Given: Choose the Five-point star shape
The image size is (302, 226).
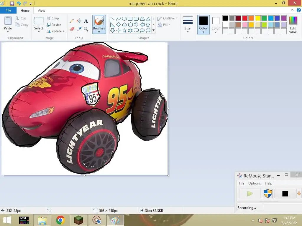Looking at the screenshot, I should coord(124,30).
